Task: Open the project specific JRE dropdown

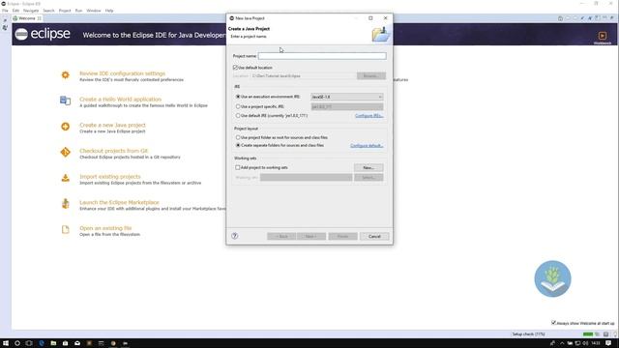Action: [346, 106]
